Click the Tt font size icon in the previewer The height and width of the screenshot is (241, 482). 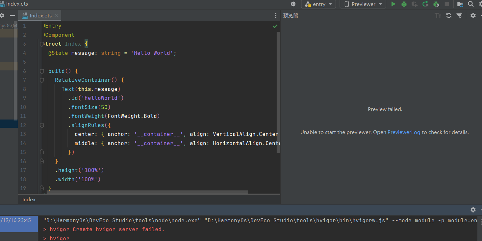[438, 15]
